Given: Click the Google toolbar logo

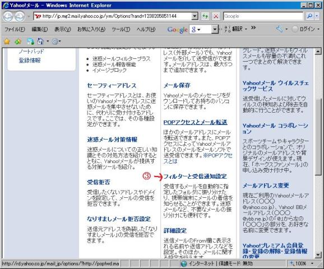Looking at the screenshot, I should [x=177, y=30].
